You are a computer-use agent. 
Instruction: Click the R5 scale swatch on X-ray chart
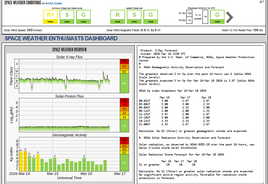tap(124, 61)
